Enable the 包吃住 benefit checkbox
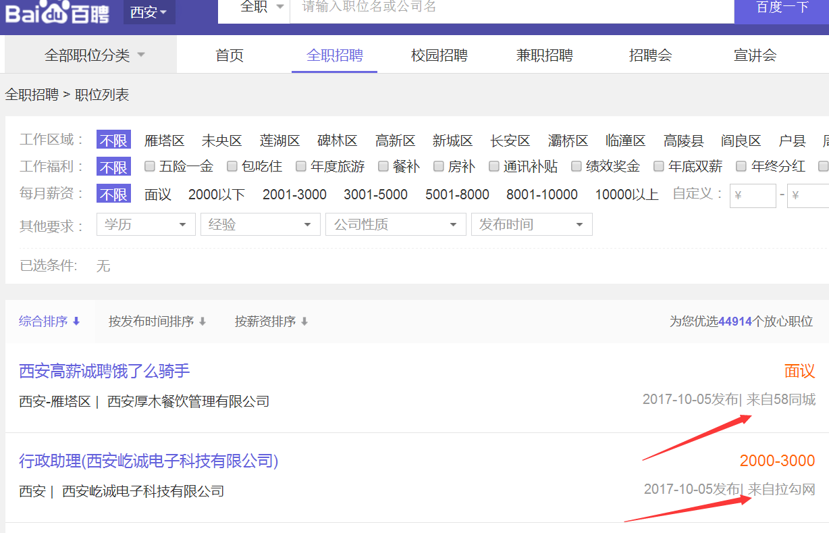This screenshot has width=829, height=533. 232,166
